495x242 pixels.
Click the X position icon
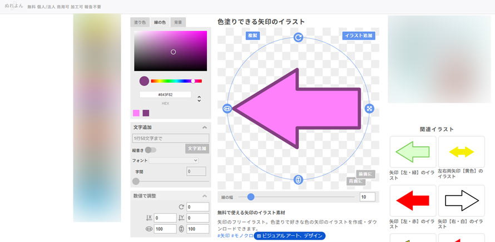click(x=149, y=218)
